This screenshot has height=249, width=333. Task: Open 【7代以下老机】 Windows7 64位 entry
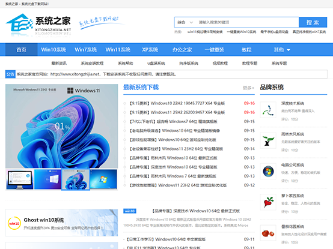point(173,122)
